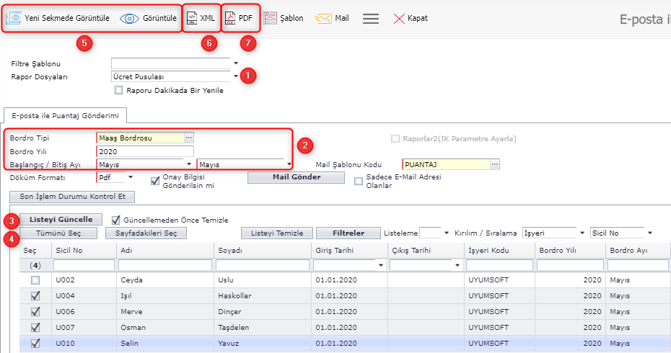Open the Sicil No sorting dropdown
Viewport: 671px width, 353px height.
649,233
